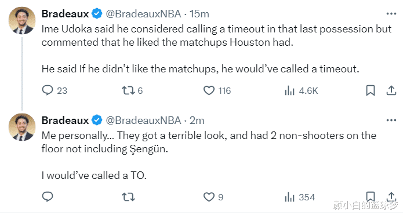Like the tweet showing 116 likes
The image size is (403, 216).
(x=209, y=90)
